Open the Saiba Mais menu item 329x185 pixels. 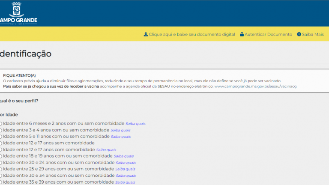pos(313,34)
